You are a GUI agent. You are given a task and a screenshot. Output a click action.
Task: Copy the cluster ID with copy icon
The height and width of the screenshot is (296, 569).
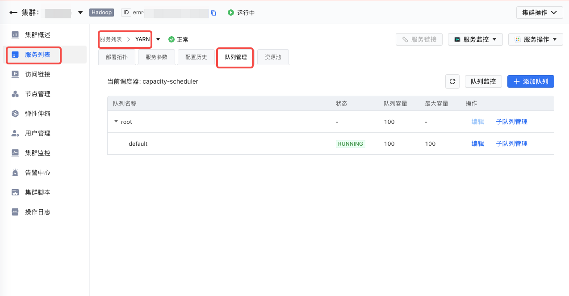[213, 13]
